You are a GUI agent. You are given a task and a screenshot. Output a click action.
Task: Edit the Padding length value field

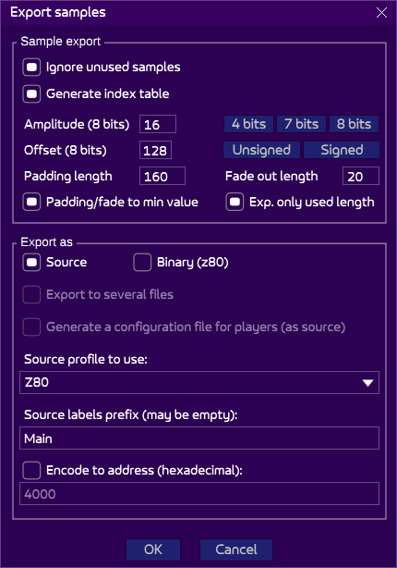(162, 176)
